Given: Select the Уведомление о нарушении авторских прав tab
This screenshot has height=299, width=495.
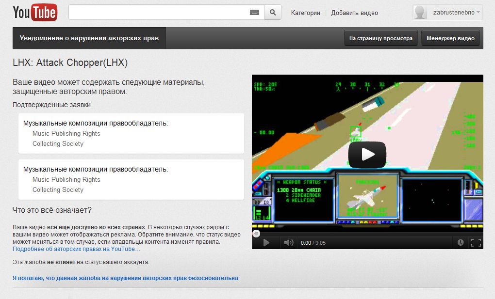Looking at the screenshot, I should tap(89, 38).
